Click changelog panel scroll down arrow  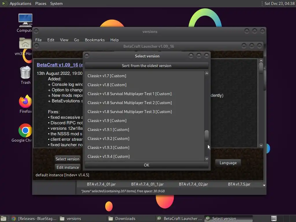(x=261, y=145)
